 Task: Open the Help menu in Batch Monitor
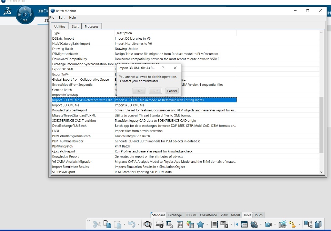(x=72, y=18)
